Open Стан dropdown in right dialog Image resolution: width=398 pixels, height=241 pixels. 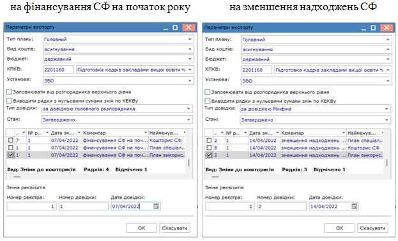click(x=387, y=120)
